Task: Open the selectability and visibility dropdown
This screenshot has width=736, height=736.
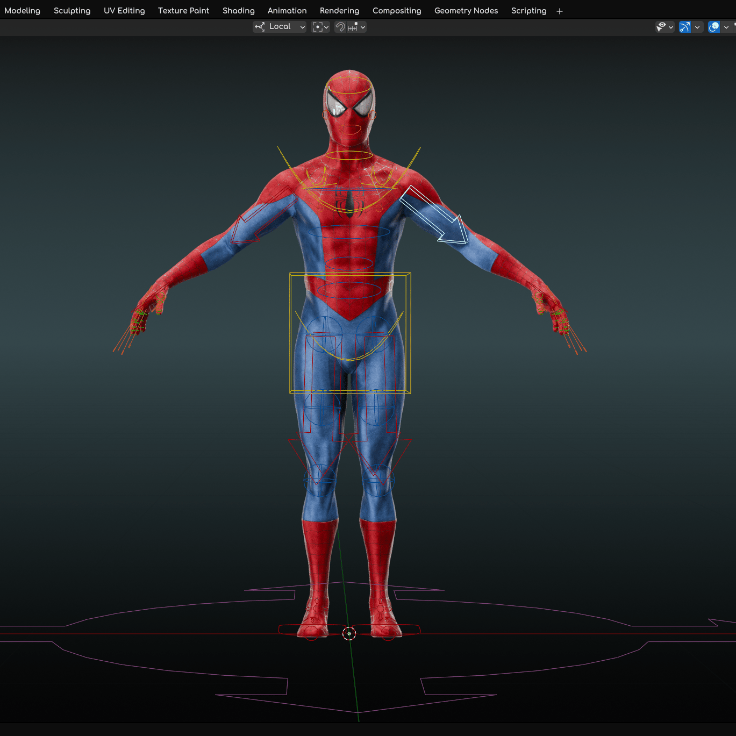Action: pos(665,27)
